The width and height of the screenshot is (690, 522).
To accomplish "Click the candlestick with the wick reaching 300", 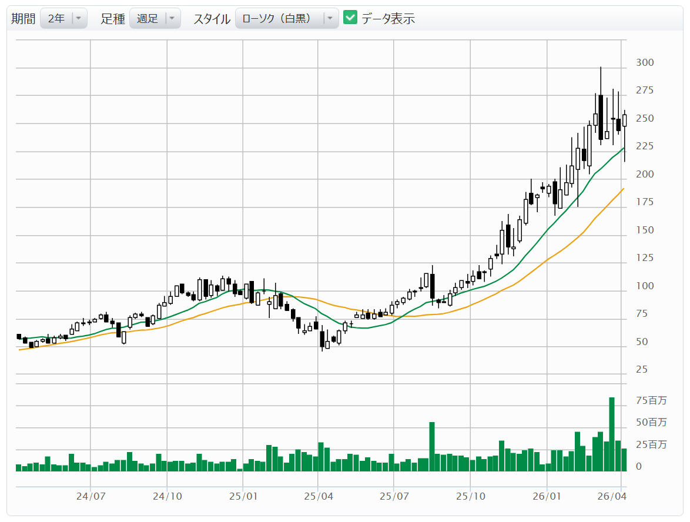I will [x=601, y=116].
